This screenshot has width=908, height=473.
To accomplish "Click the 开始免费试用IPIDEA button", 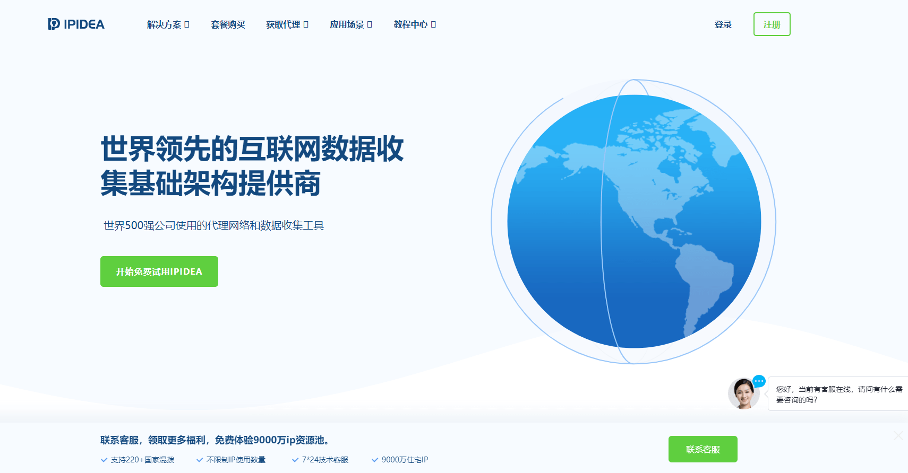I will click(x=159, y=271).
